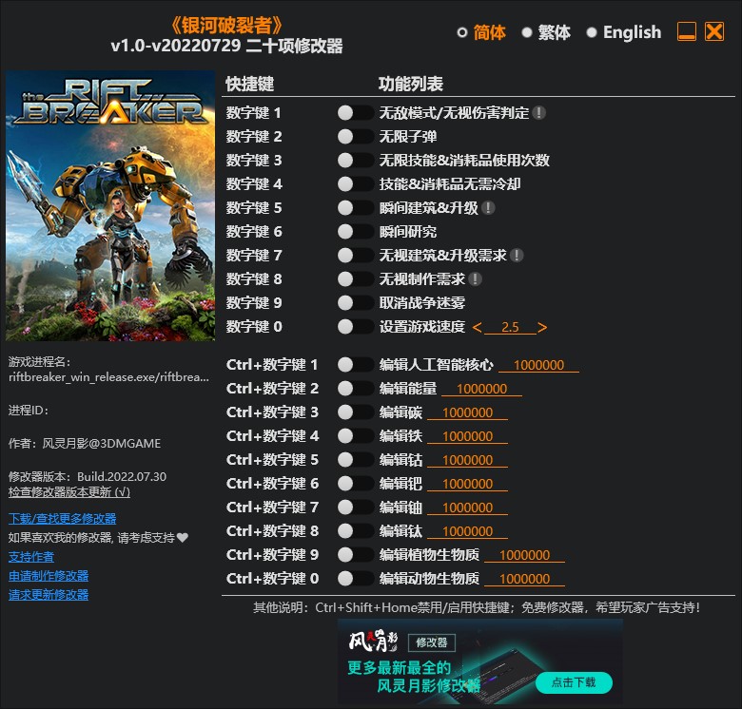Click the 《银河破裂者》 game title text
This screenshot has width=742, height=709.
[226, 25]
